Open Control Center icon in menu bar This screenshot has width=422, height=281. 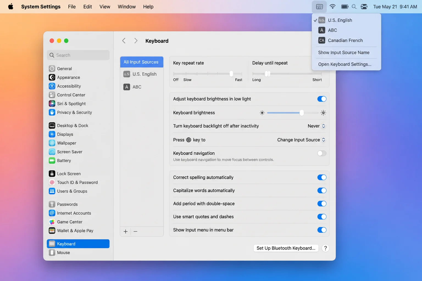point(364,7)
